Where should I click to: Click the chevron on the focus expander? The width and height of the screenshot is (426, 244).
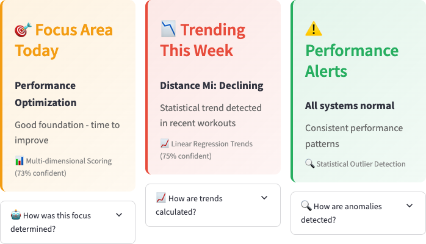point(119,215)
